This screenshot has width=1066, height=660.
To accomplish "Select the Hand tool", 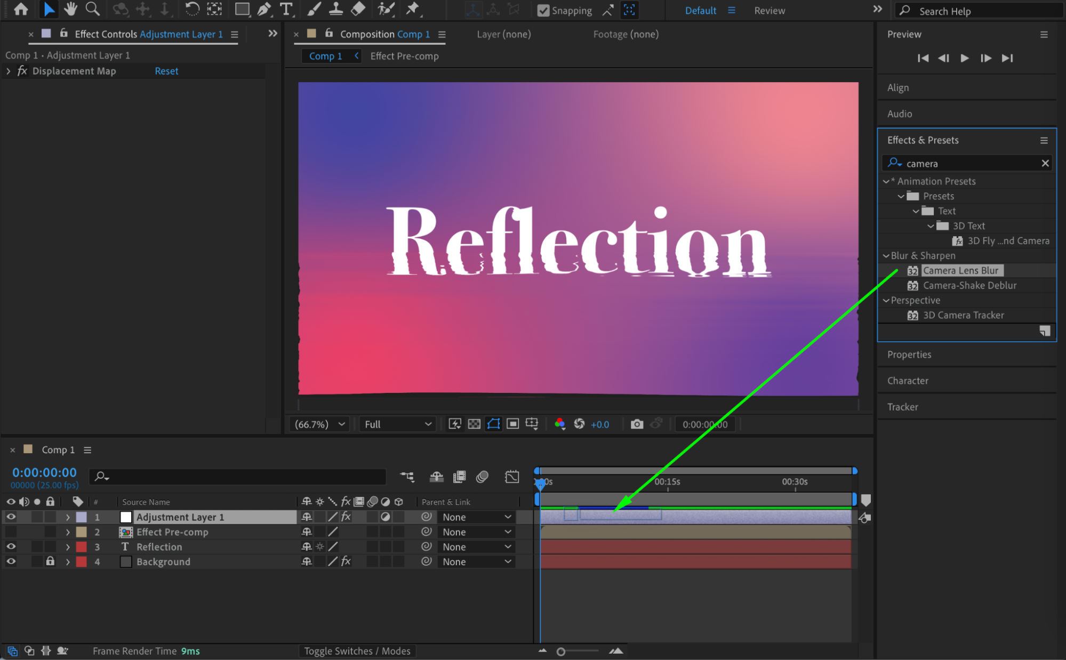I will click(70, 9).
